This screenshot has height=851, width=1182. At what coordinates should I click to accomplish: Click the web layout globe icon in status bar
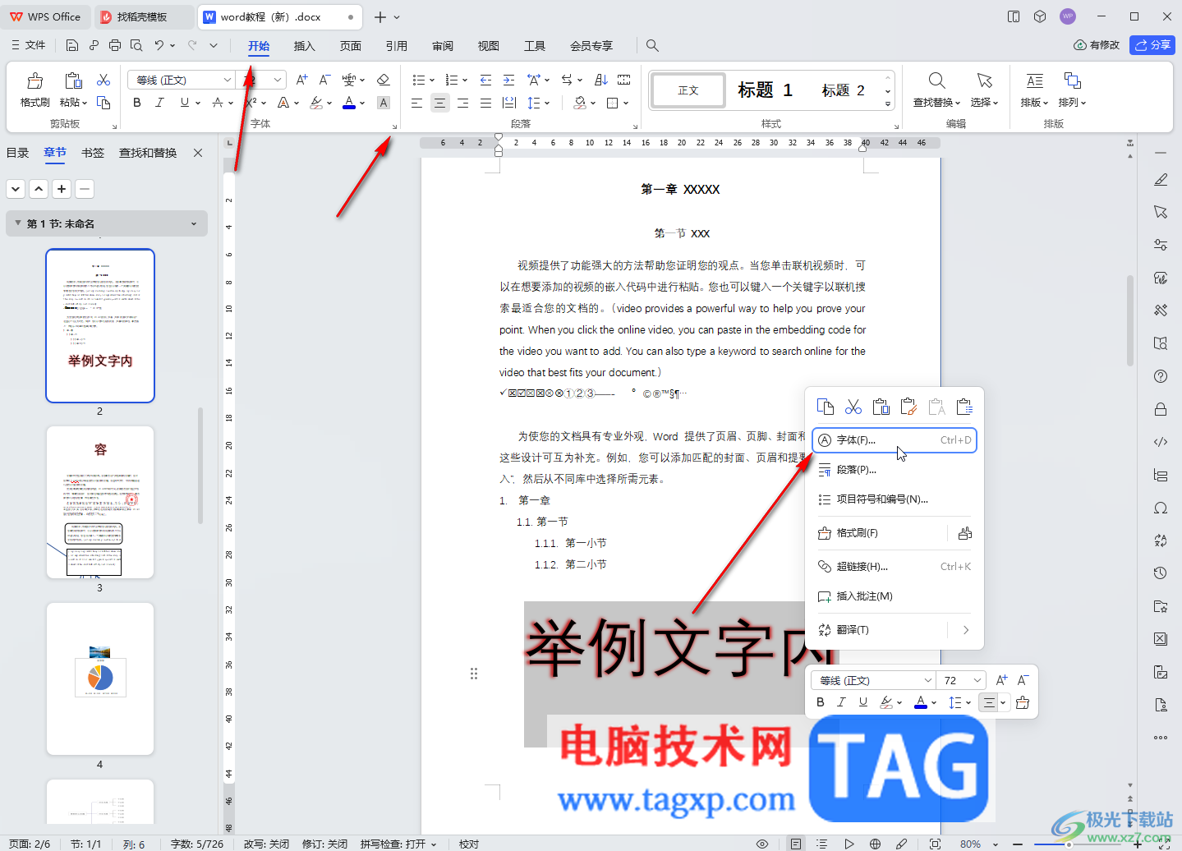pos(876,844)
